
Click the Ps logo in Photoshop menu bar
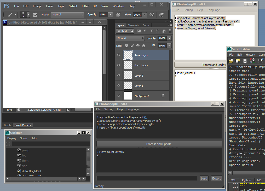click(7, 6)
